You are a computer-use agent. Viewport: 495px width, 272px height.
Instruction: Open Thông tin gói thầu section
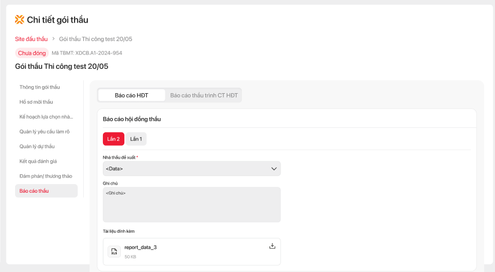(x=39, y=87)
